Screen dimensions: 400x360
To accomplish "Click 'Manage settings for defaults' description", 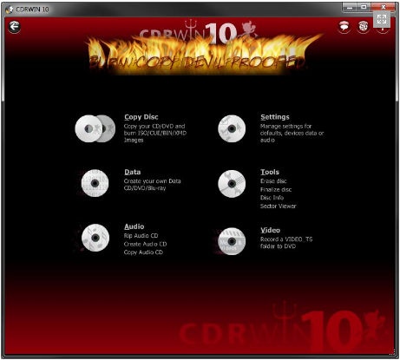I will (292, 133).
